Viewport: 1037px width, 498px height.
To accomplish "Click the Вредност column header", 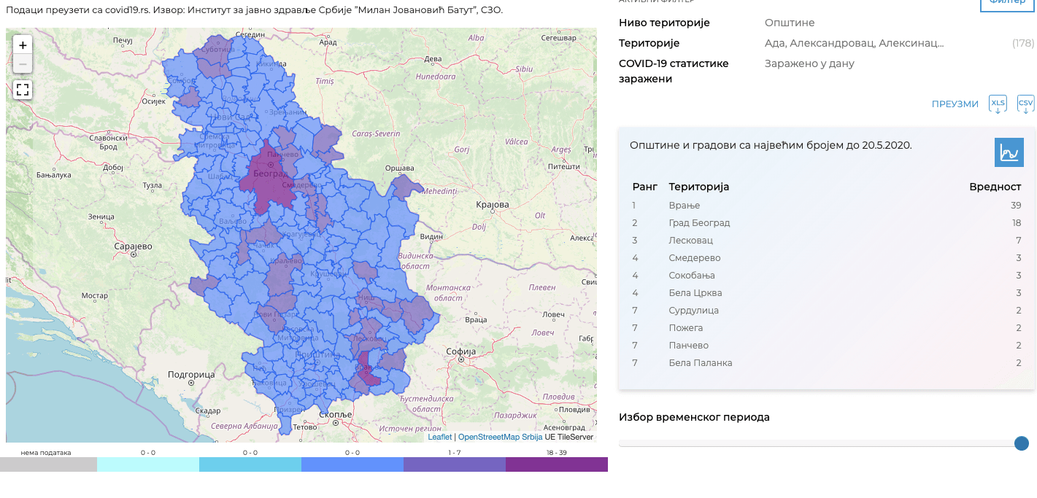I will click(995, 187).
